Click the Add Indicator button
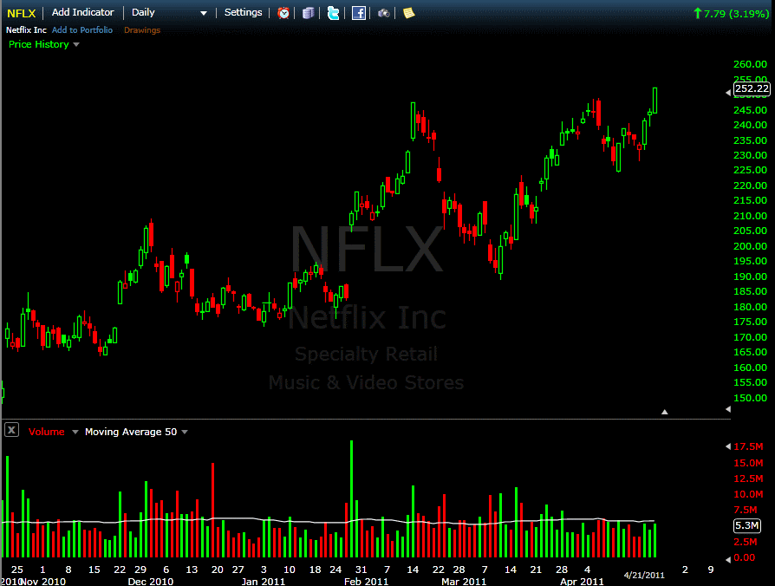The height and width of the screenshot is (586, 775). pos(82,12)
